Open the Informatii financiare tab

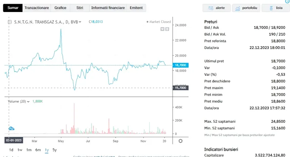coord(108,8)
